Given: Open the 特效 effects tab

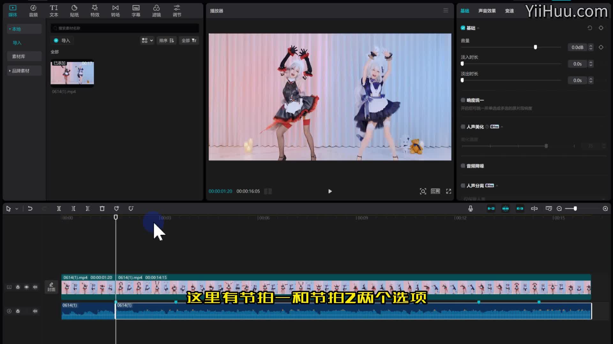Looking at the screenshot, I should click(x=95, y=11).
